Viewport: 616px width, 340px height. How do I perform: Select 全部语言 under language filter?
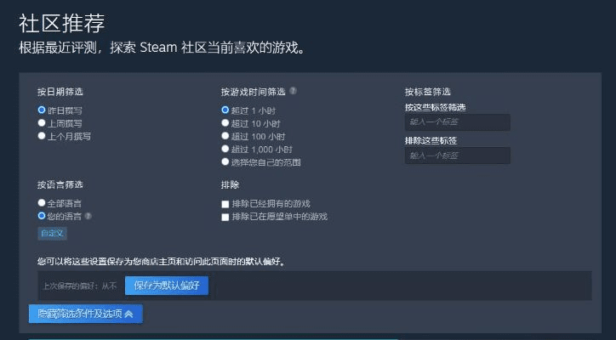point(42,203)
